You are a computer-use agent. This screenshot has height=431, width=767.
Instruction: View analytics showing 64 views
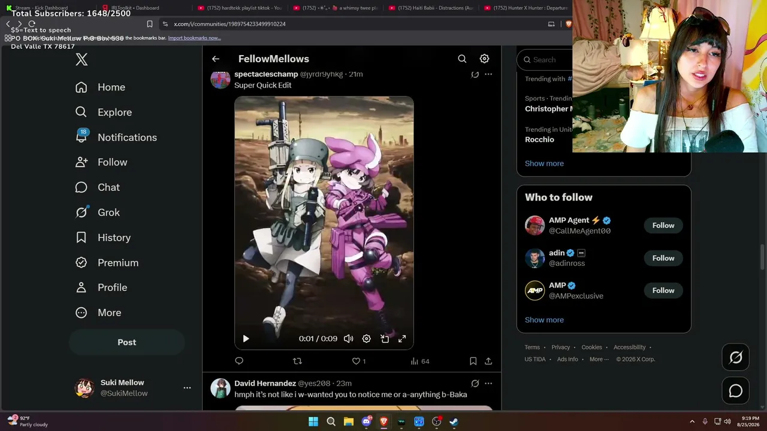coord(419,361)
